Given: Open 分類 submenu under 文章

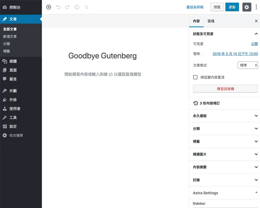Looking at the screenshot, I should click(7, 44).
